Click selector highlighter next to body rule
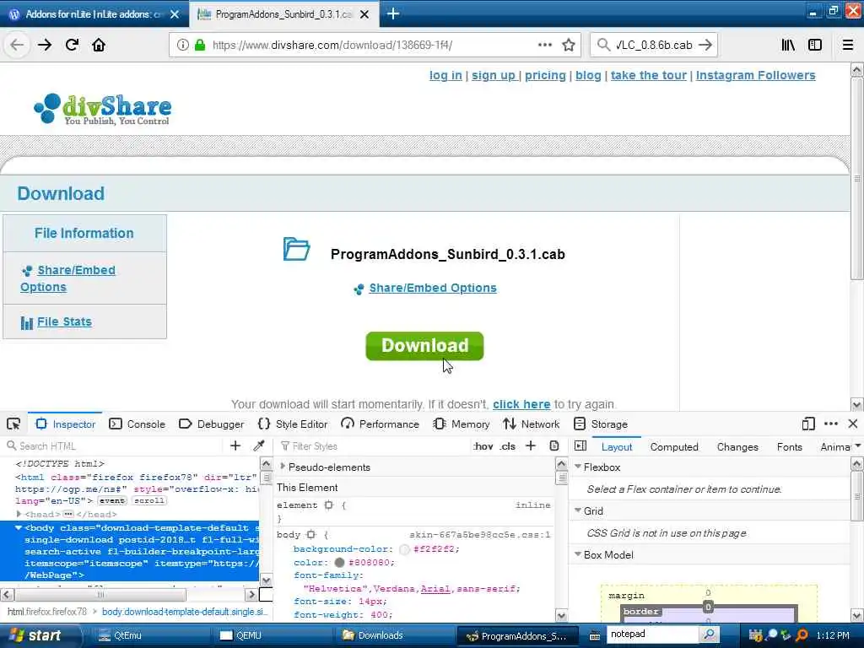This screenshot has height=648, width=864. pos(311,534)
